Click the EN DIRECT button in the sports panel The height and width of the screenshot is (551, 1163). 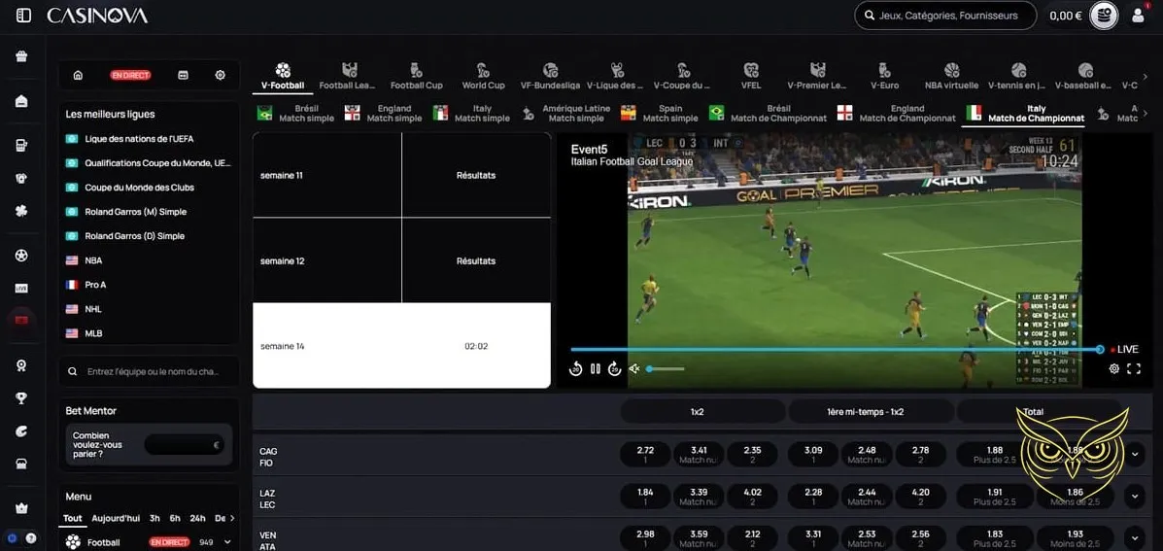130,75
